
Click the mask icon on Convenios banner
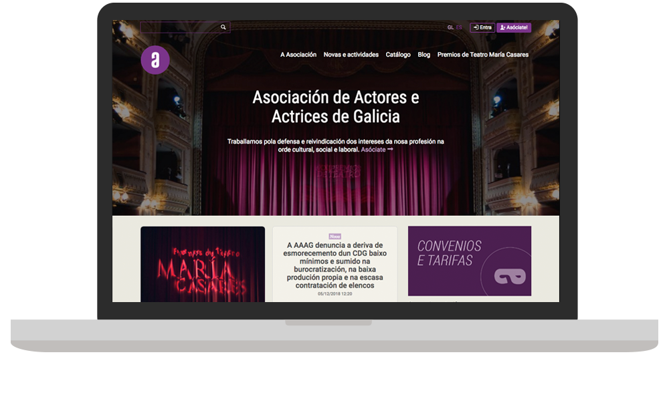click(x=510, y=276)
